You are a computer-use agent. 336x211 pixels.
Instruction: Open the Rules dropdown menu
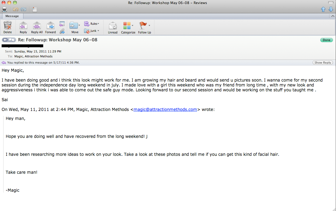point(92,24)
